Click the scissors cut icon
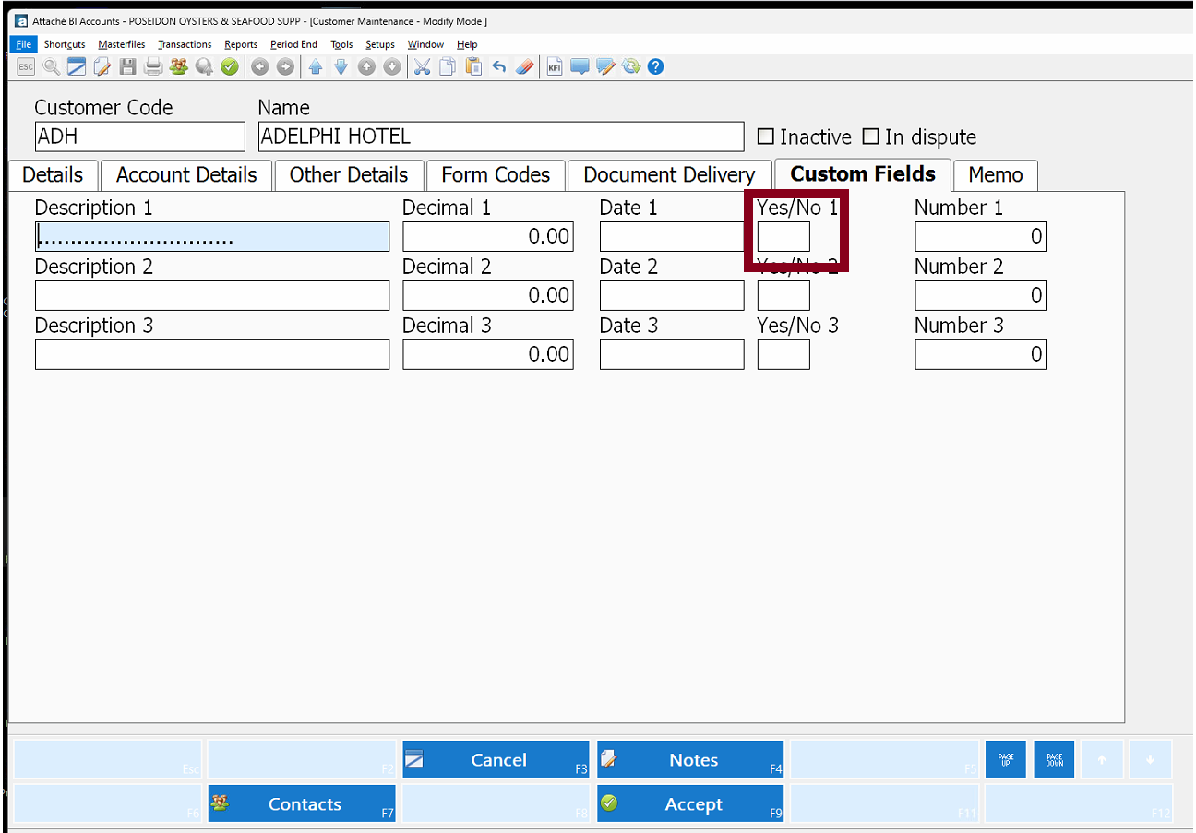The width and height of the screenshot is (1196, 833). pos(422,66)
